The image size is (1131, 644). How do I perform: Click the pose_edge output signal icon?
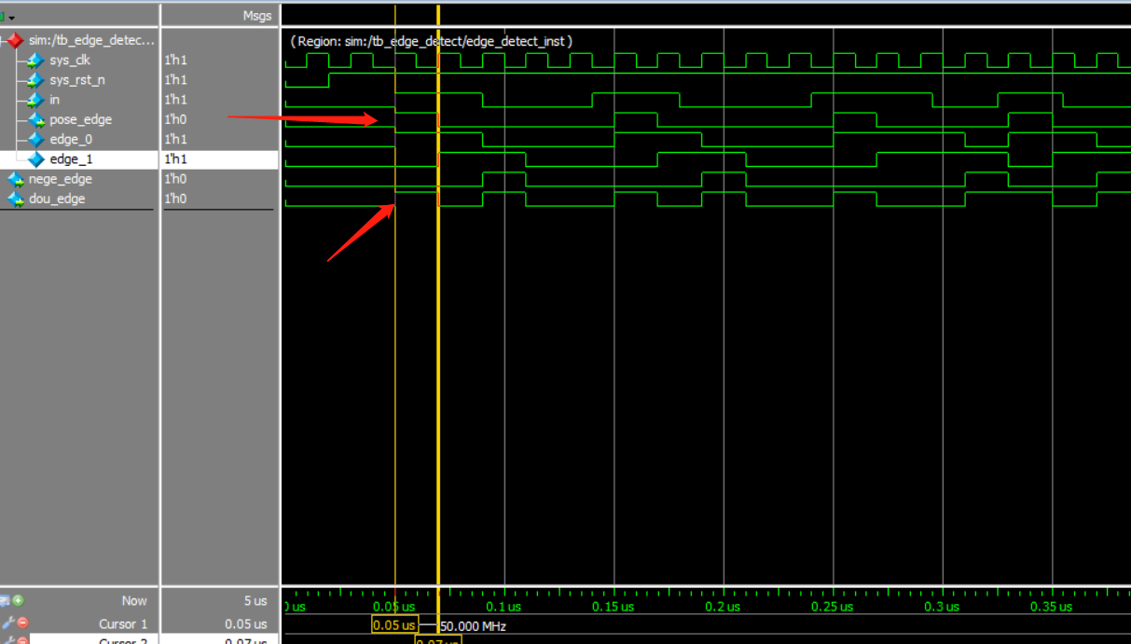click(x=35, y=119)
